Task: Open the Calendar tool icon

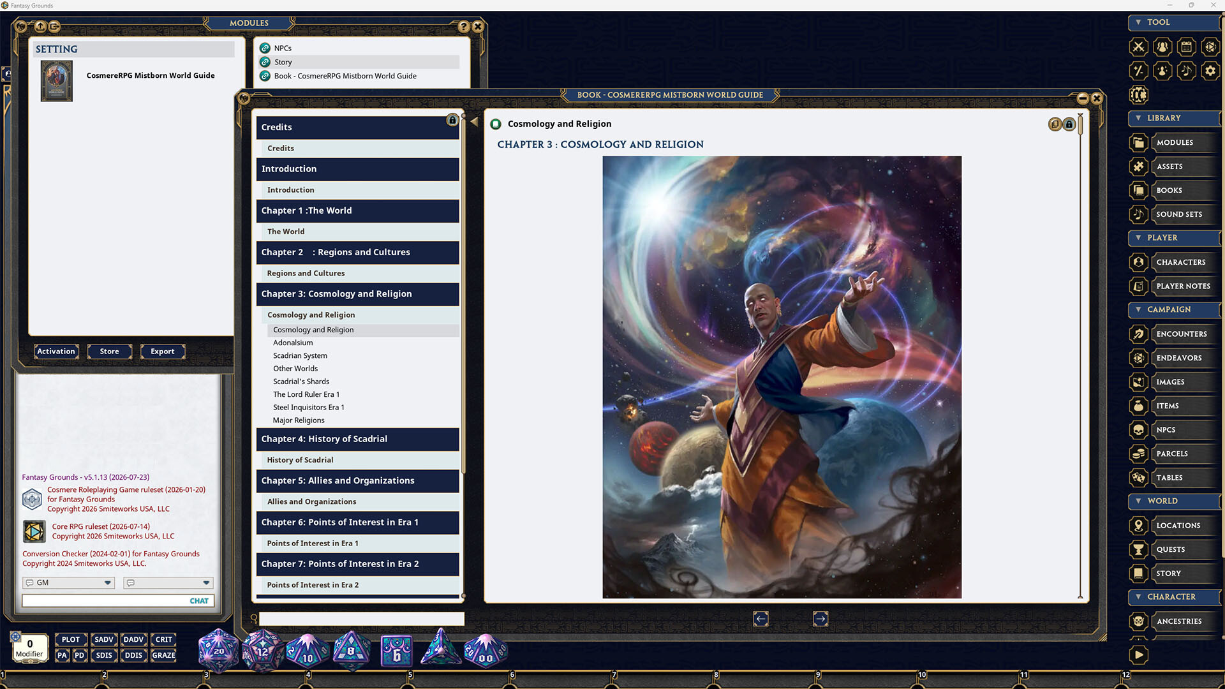Action: pos(1186,47)
